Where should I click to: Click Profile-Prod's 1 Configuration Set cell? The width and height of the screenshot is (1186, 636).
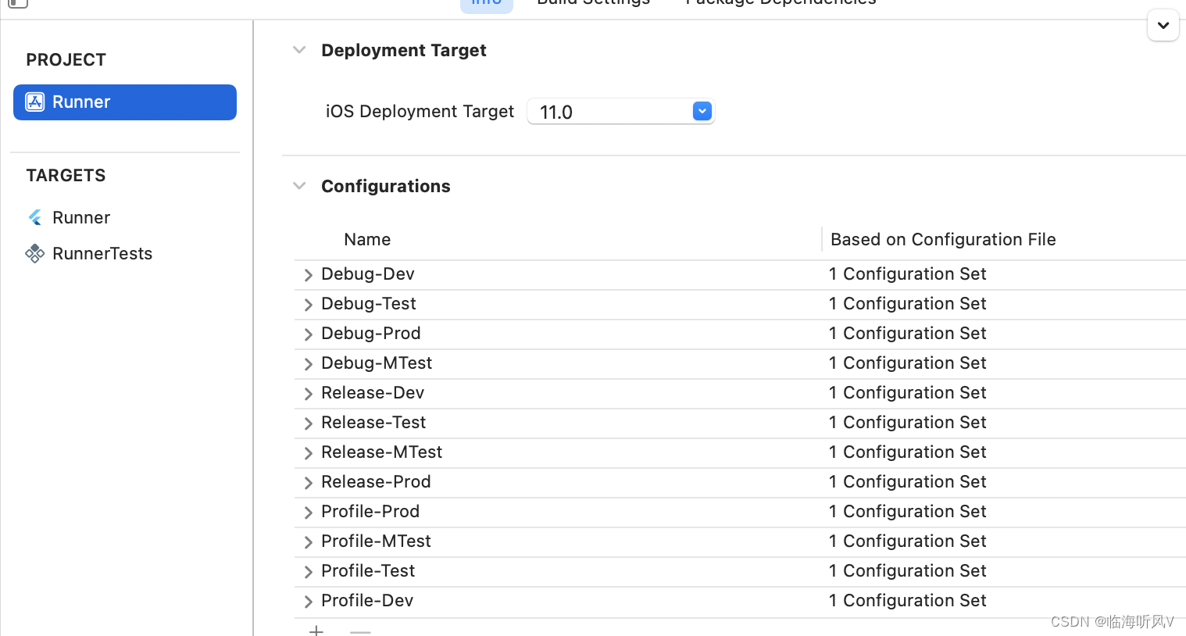(x=908, y=512)
